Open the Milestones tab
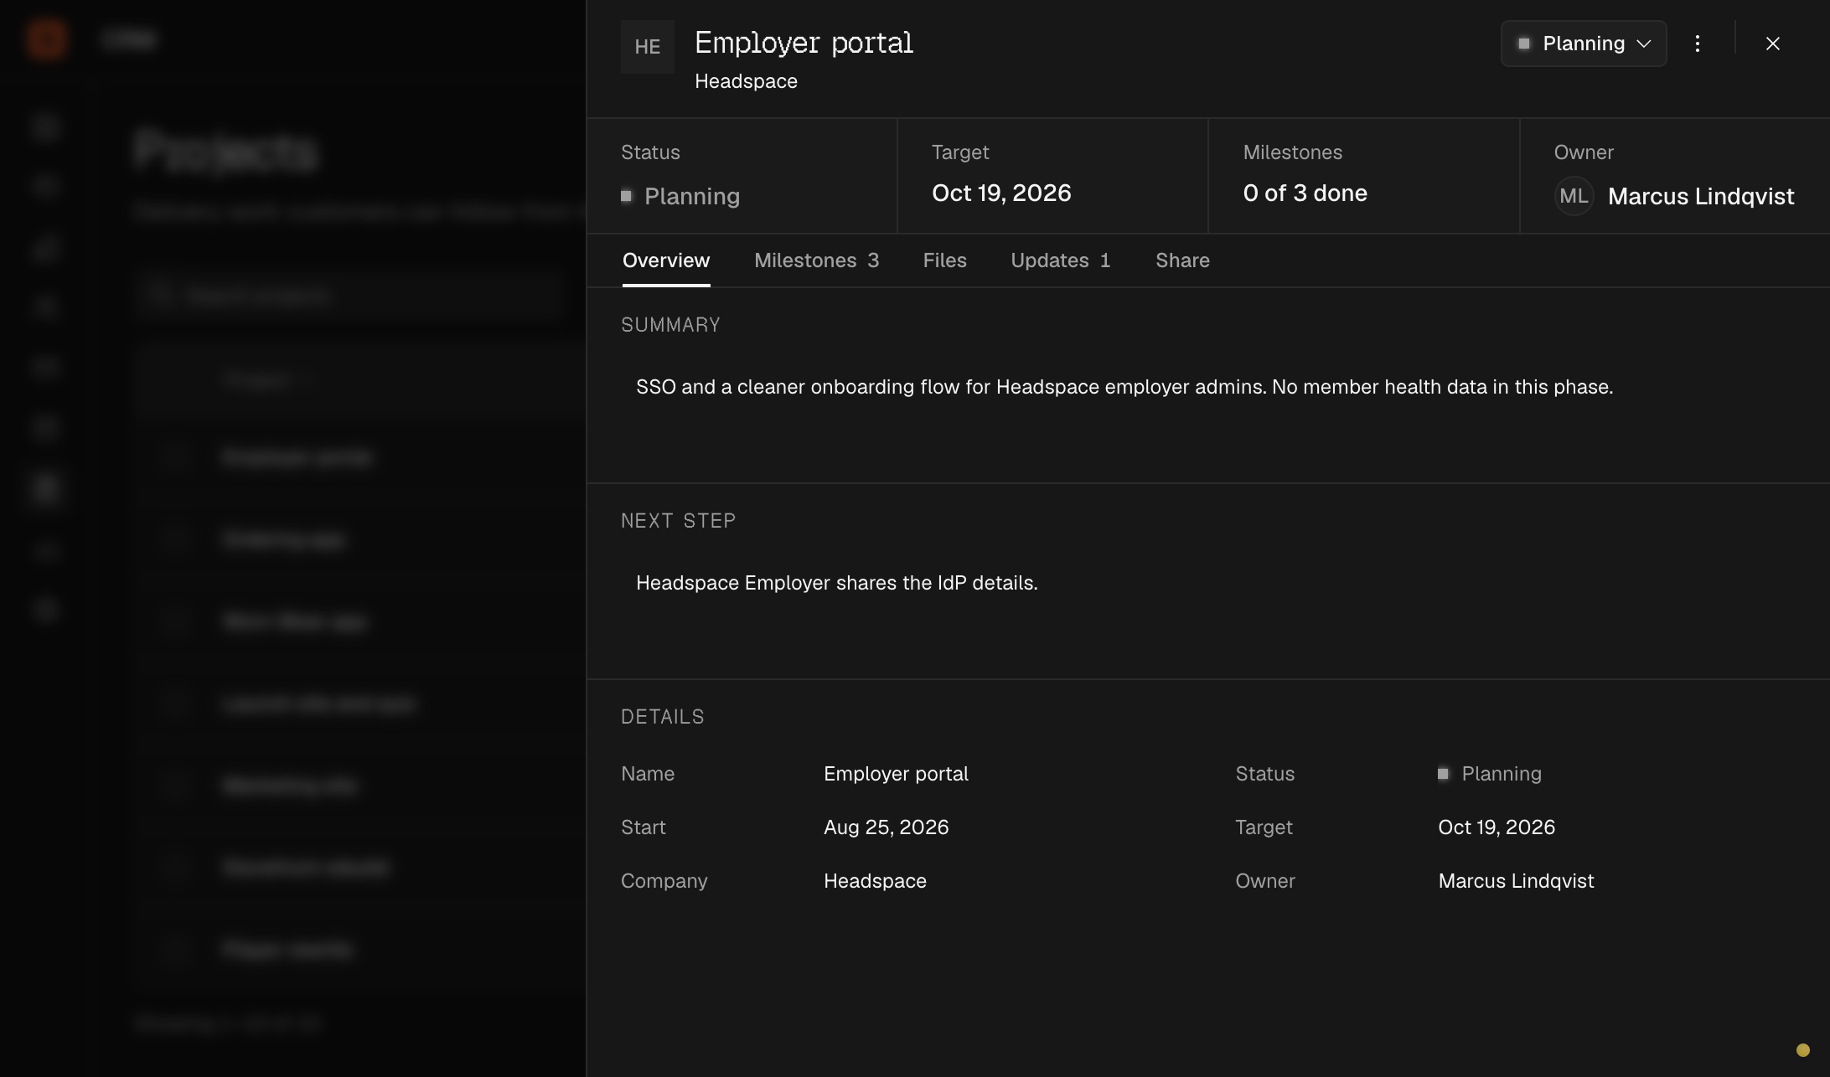 coord(817,260)
